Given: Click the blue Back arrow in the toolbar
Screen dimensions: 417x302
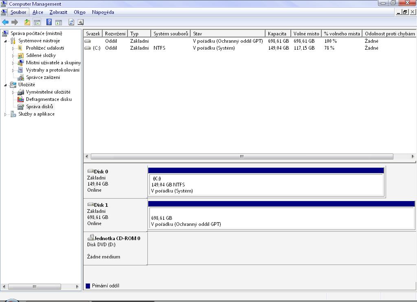Looking at the screenshot, I should coord(5,22).
